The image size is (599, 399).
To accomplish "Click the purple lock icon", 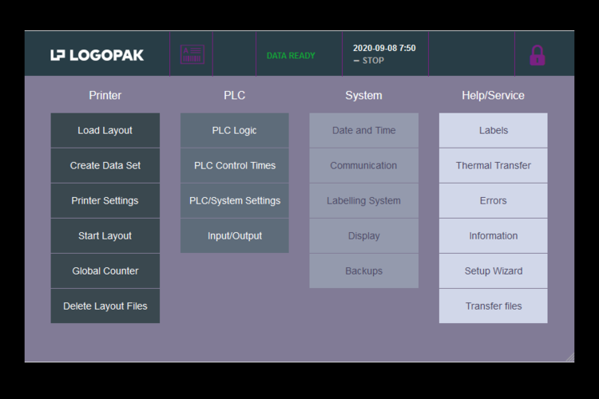I will [x=538, y=55].
